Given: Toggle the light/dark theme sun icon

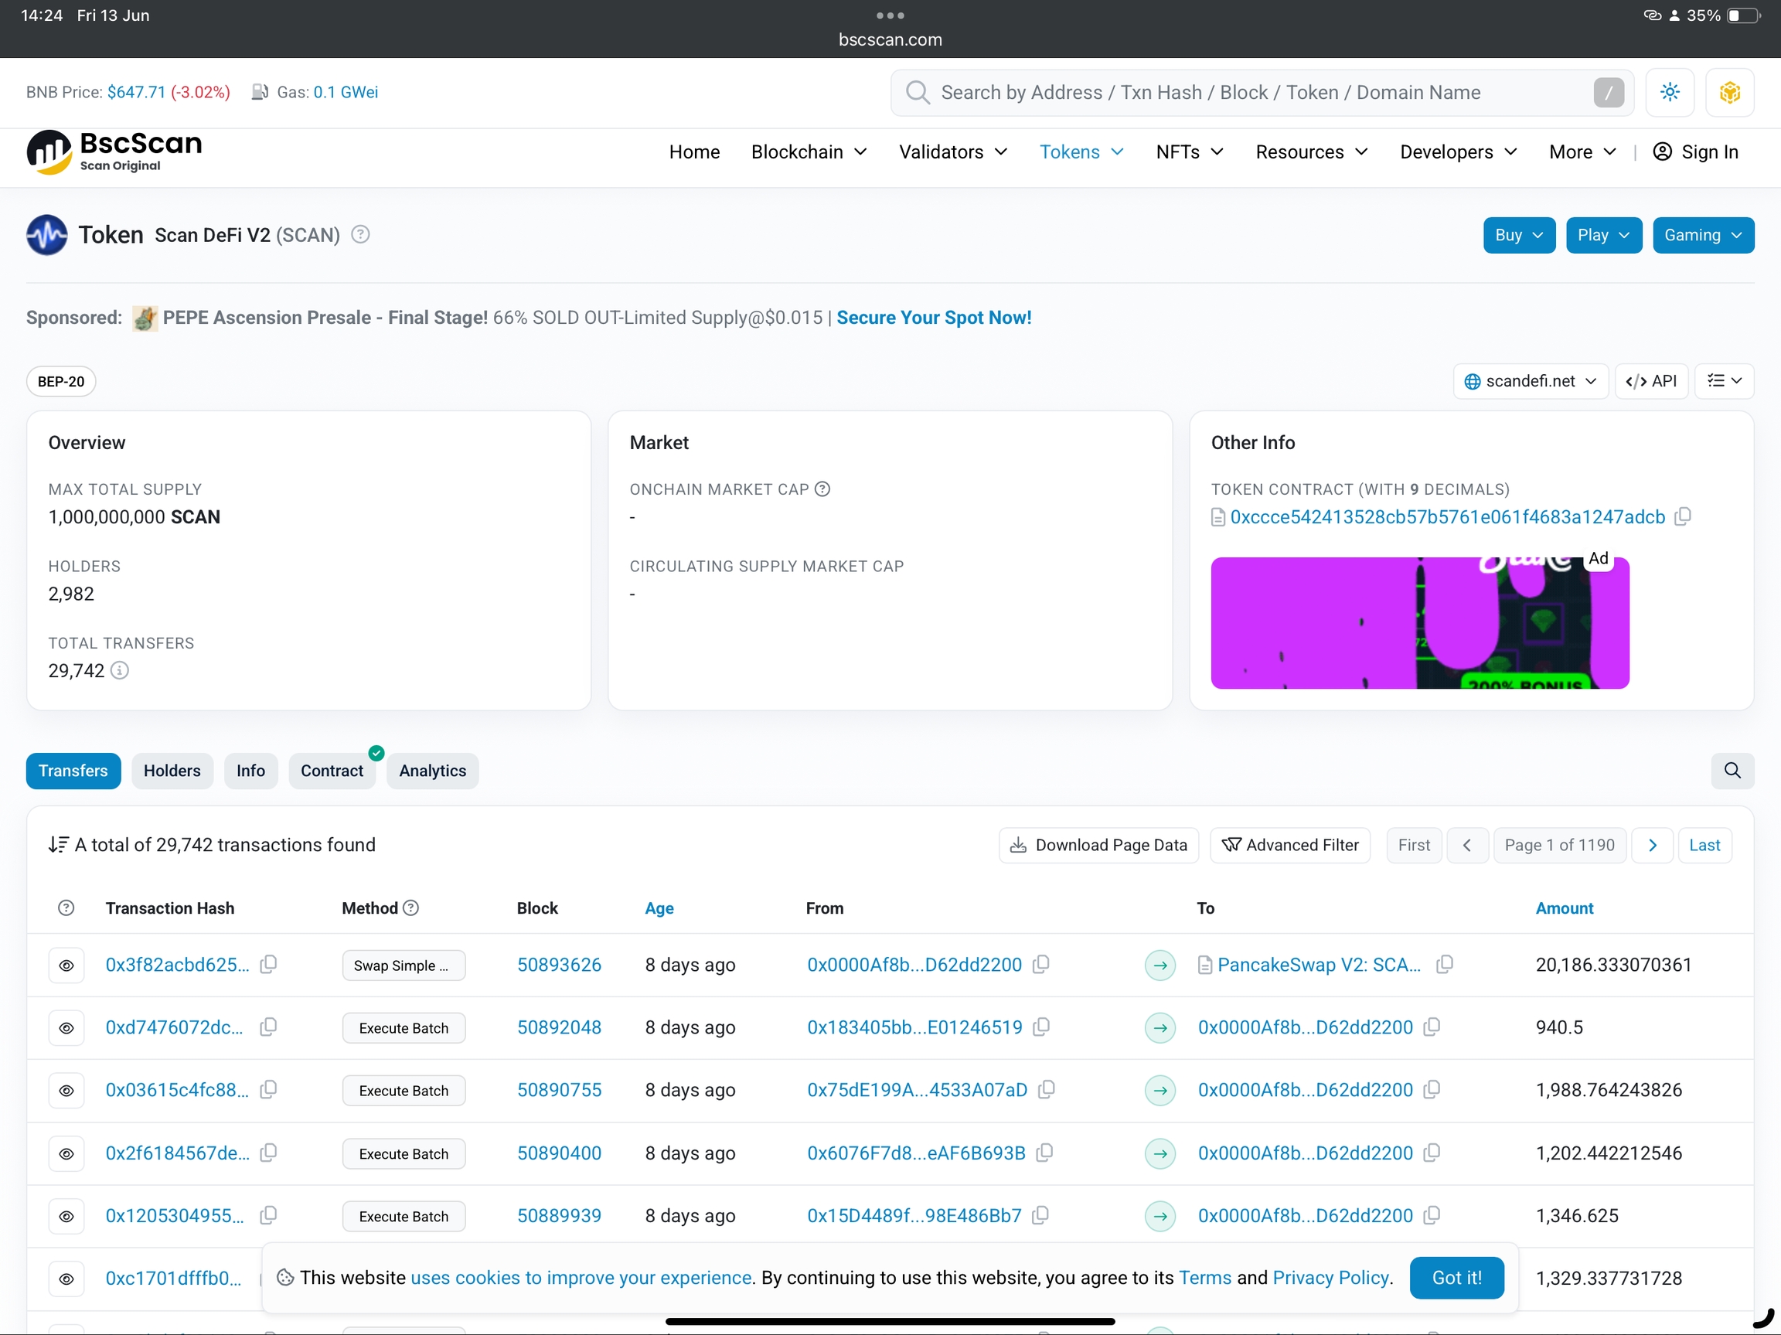Looking at the screenshot, I should pyautogui.click(x=1669, y=92).
